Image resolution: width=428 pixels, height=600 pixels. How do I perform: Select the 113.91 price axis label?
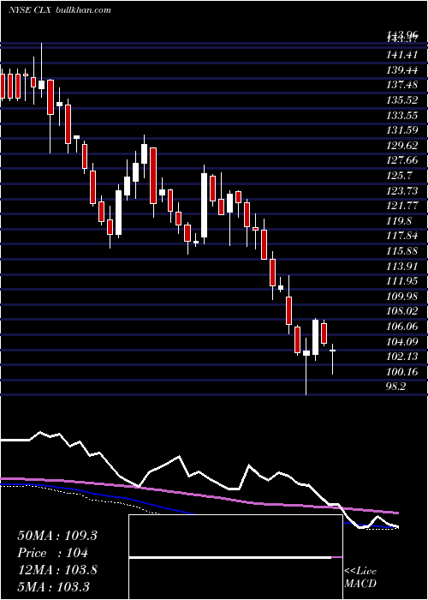[x=401, y=266]
